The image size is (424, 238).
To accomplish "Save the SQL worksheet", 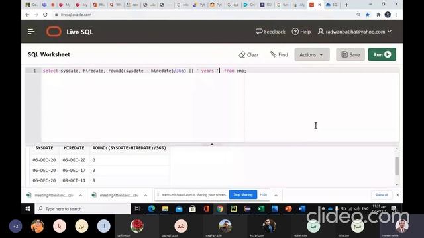I will tap(350, 54).
